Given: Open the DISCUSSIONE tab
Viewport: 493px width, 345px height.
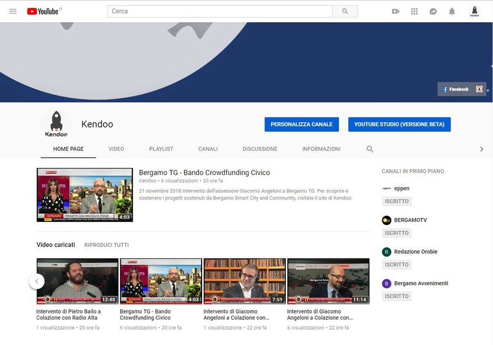Looking at the screenshot, I should tap(260, 149).
